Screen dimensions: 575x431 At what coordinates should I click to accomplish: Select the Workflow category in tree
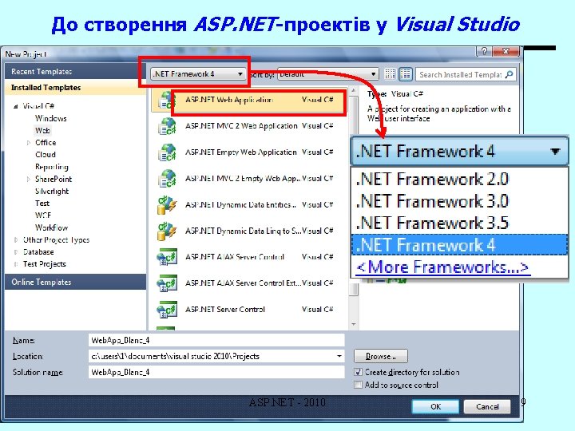click(x=51, y=227)
